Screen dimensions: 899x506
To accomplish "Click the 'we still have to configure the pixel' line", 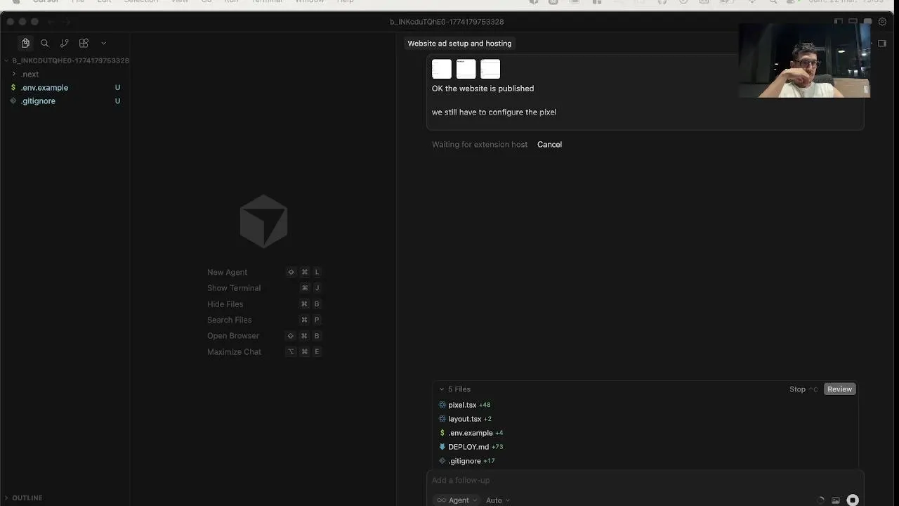I will (x=494, y=112).
